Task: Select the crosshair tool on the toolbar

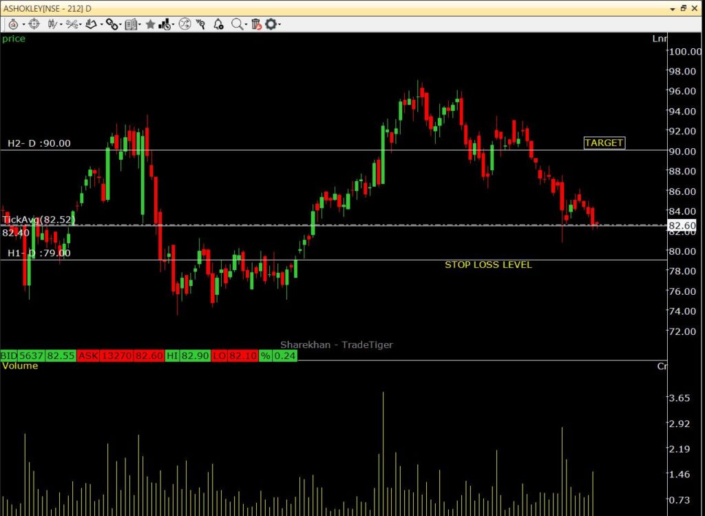Action: (34, 24)
